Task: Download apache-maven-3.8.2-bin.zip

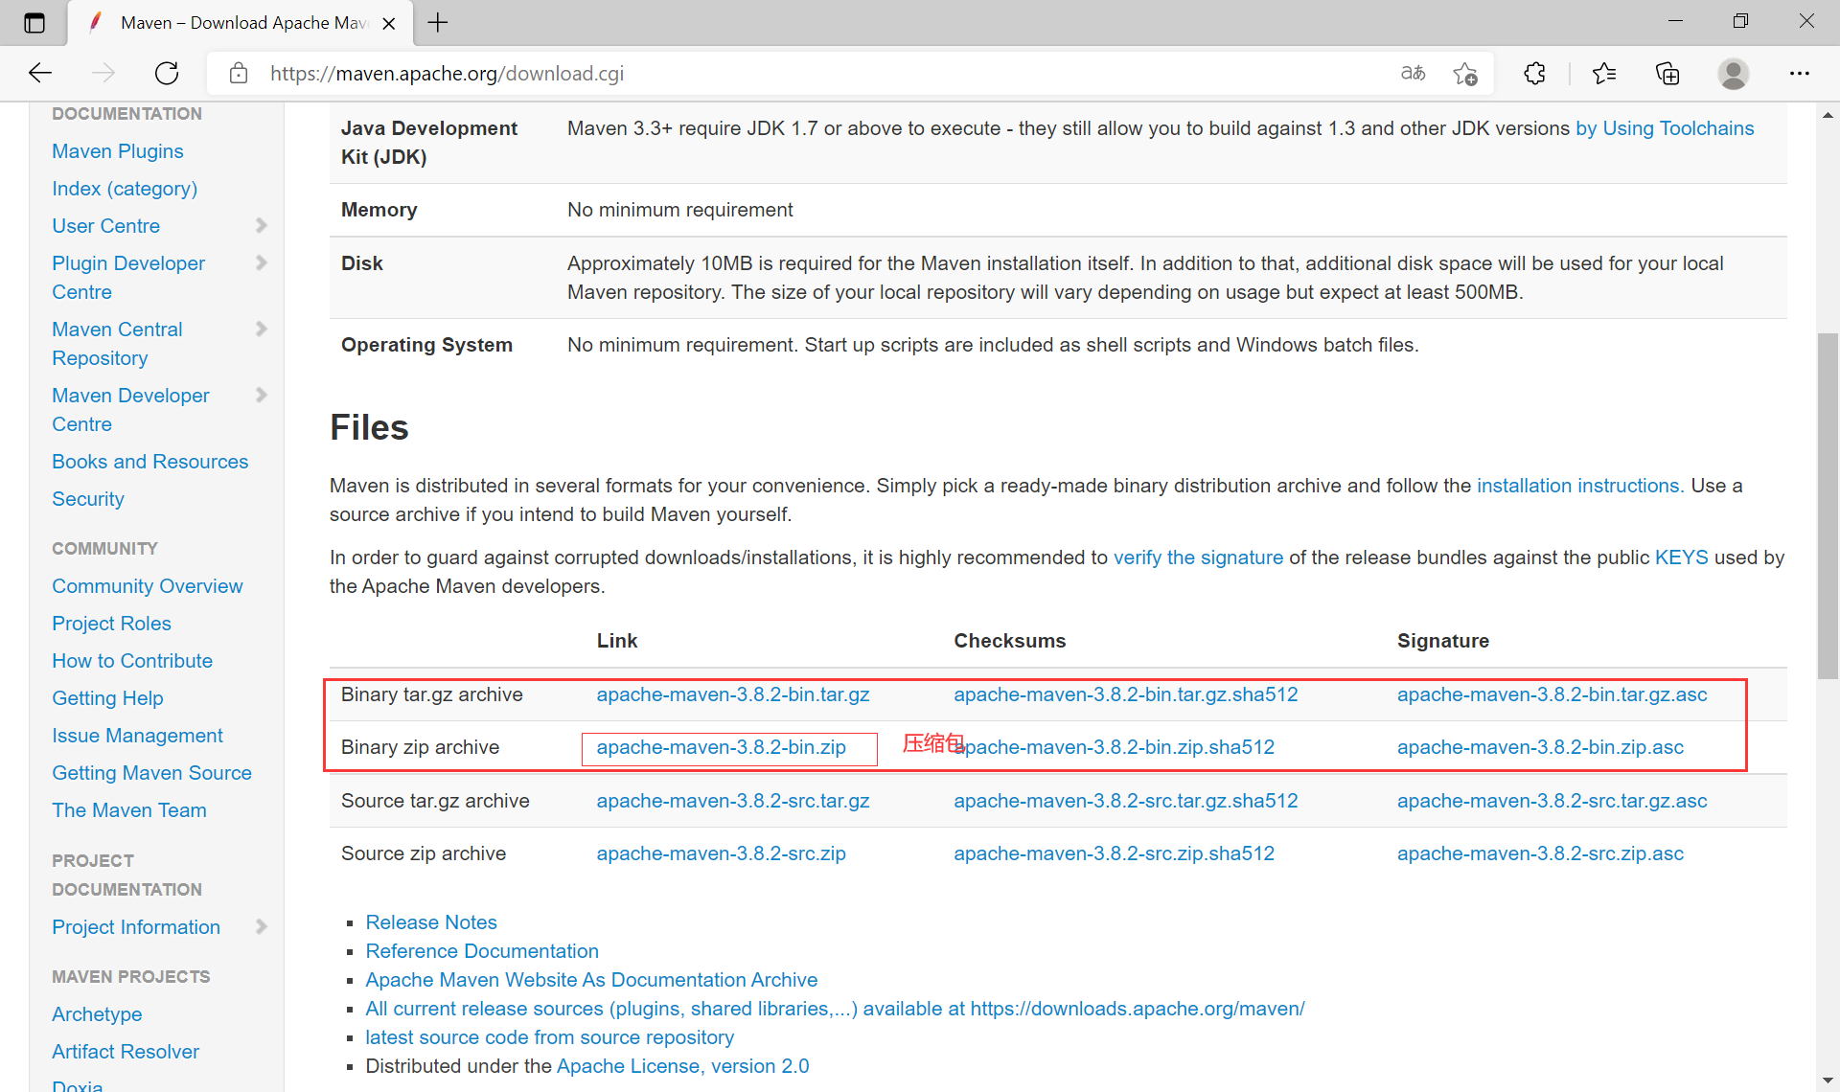Action: pos(721,747)
